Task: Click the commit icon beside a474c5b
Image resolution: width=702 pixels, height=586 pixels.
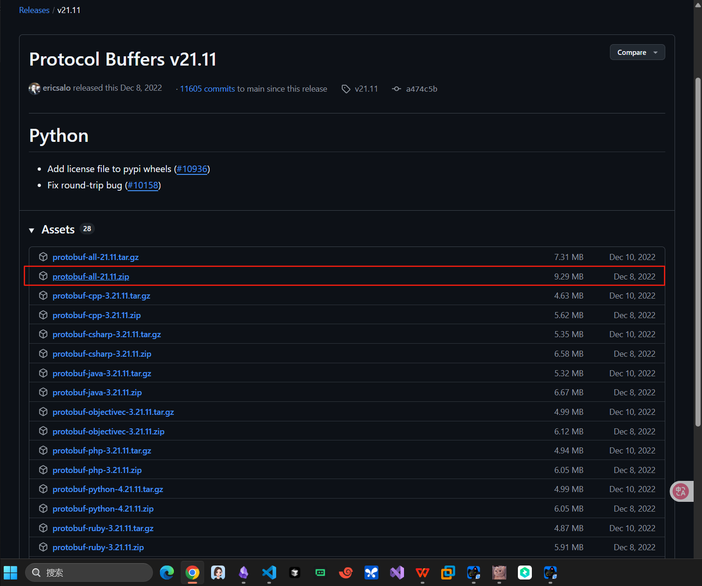Action: [x=396, y=89]
